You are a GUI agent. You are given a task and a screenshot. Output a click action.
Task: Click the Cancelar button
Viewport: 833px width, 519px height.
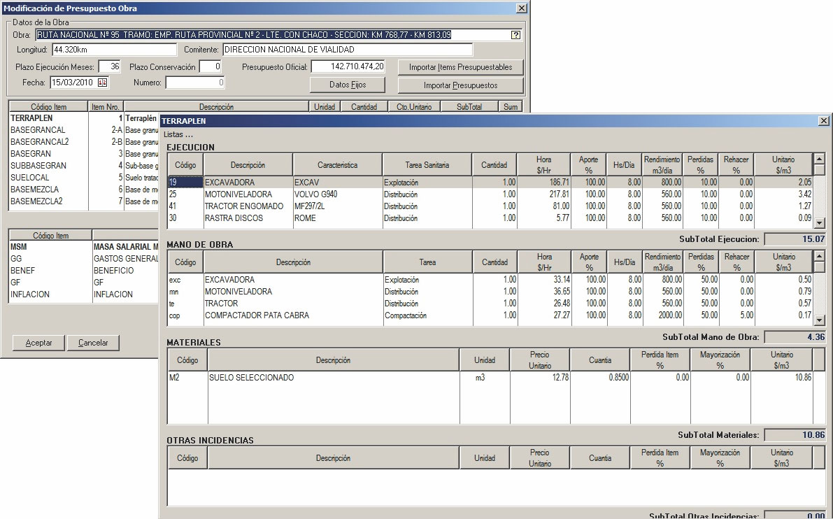click(93, 343)
